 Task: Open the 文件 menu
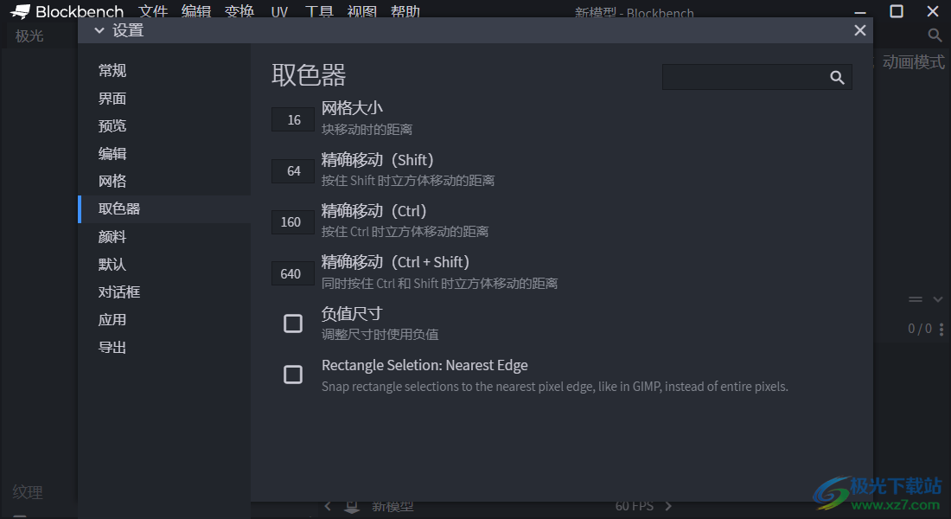(153, 11)
